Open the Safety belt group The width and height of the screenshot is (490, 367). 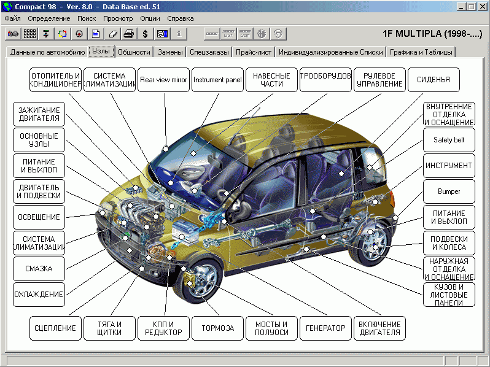[449, 140]
